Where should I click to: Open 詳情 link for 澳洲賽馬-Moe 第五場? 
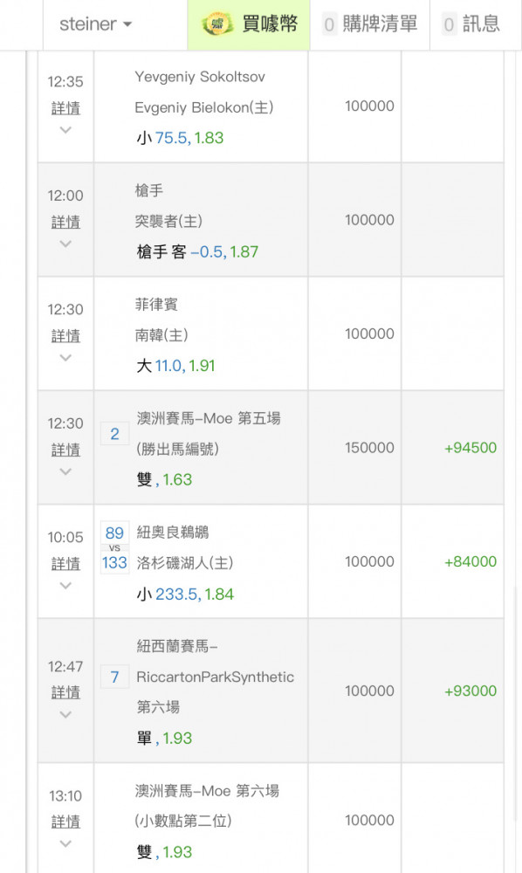tap(65, 450)
